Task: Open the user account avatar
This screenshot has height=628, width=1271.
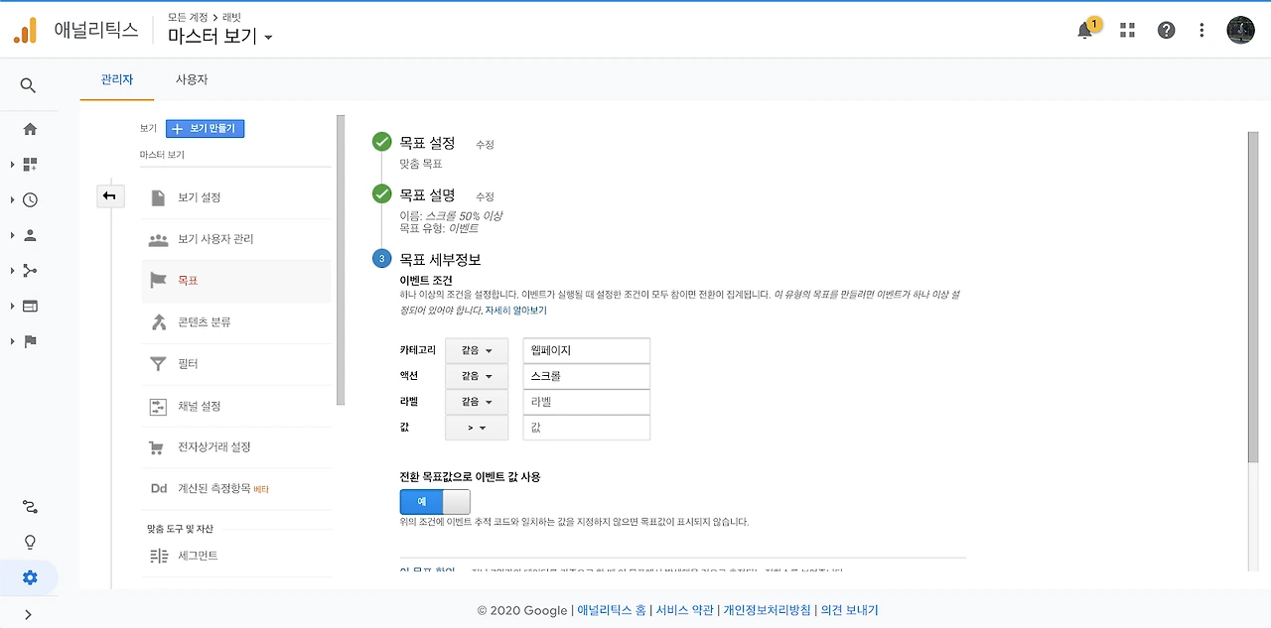Action: click(x=1241, y=30)
